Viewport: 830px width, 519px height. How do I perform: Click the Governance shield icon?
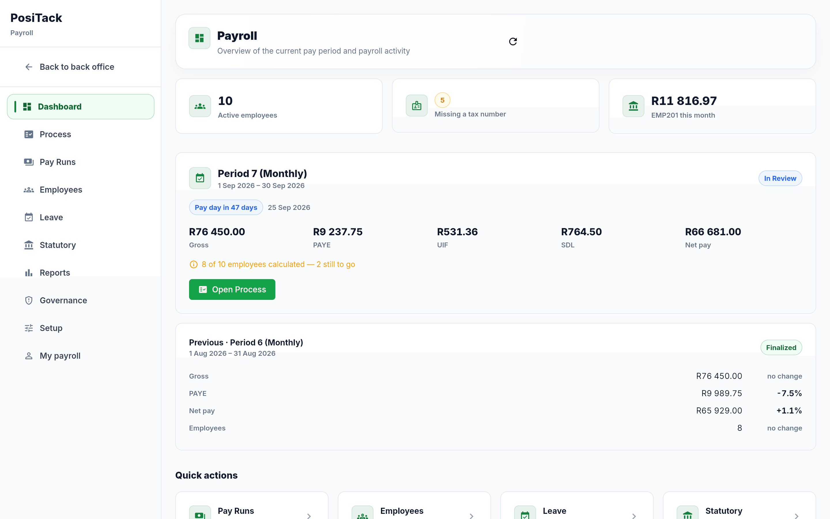coord(29,300)
